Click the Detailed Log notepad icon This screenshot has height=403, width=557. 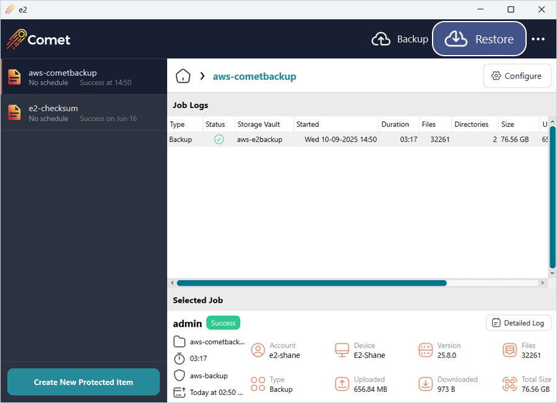[x=496, y=323]
